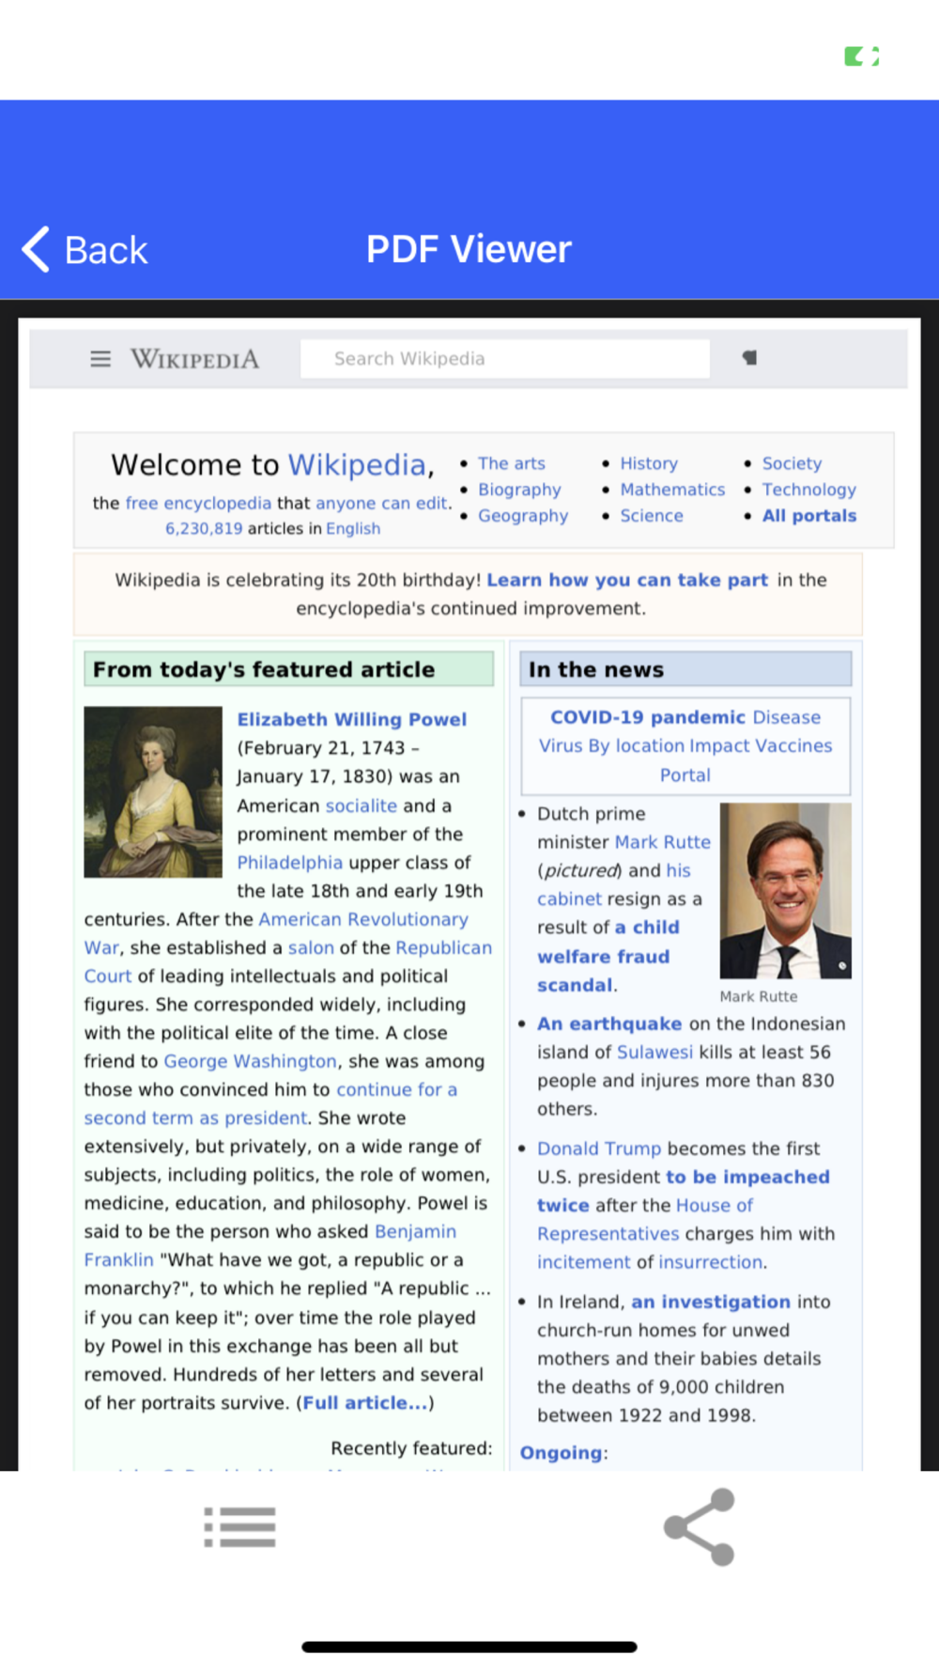Open the Mathematics portal
The height and width of the screenshot is (1671, 939).
pyautogui.click(x=672, y=490)
